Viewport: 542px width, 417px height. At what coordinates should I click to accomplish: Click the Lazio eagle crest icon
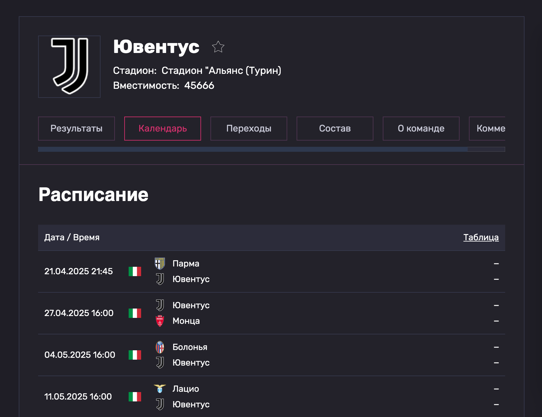click(160, 389)
